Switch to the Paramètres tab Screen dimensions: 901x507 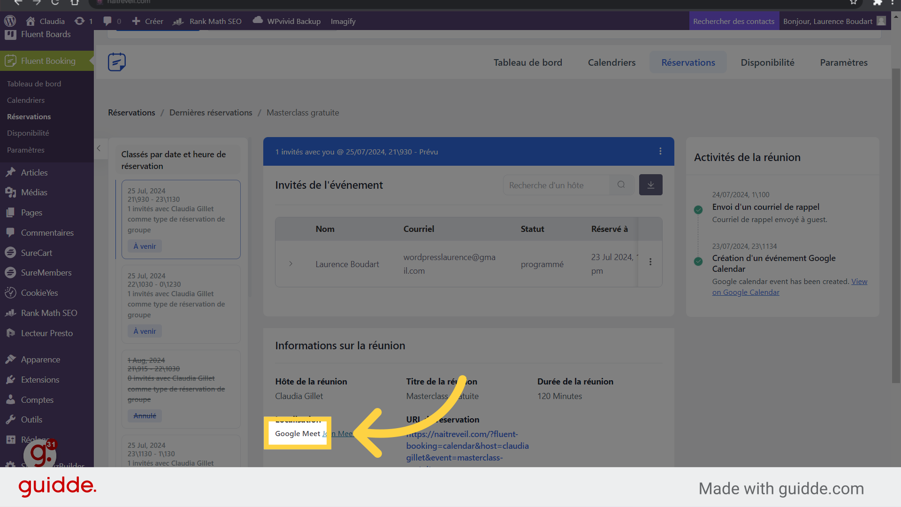(844, 62)
